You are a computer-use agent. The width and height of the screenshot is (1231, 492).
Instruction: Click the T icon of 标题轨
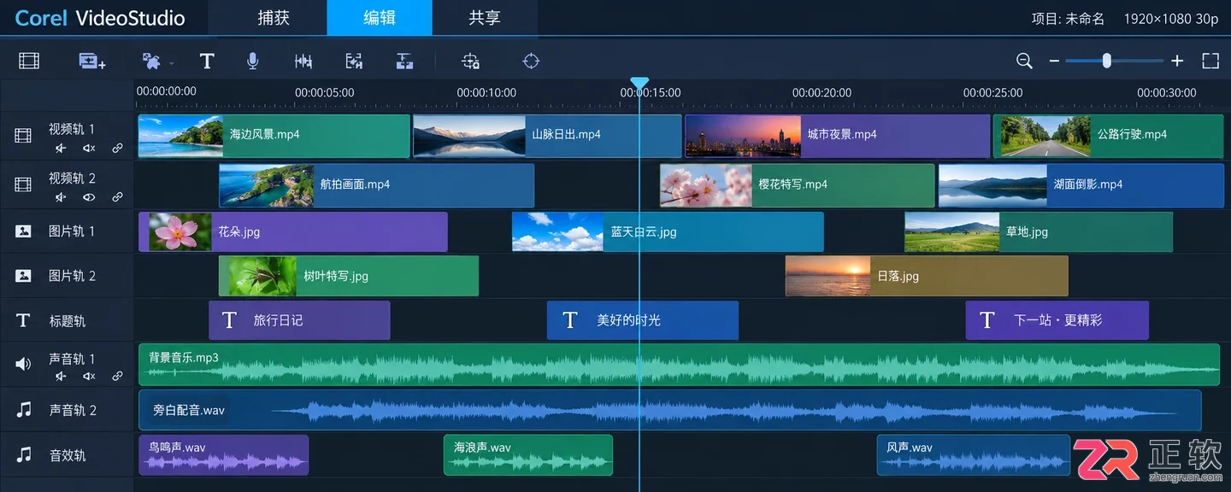click(23, 320)
